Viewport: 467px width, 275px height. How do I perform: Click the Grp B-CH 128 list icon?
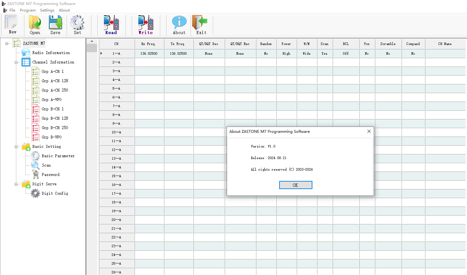[x=35, y=118]
